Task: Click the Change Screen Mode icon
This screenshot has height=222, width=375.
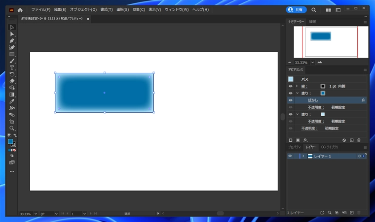Action: (x=12, y=162)
